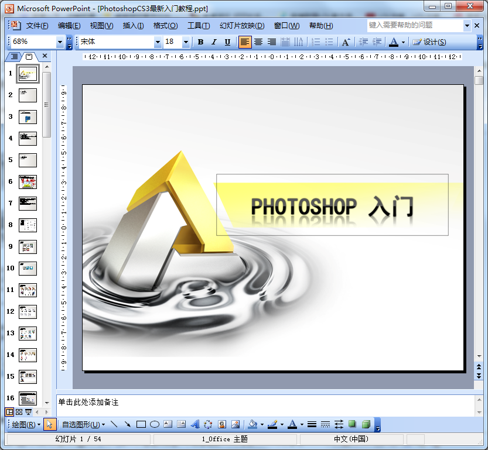Open the Tools (工具) menu

point(198,26)
